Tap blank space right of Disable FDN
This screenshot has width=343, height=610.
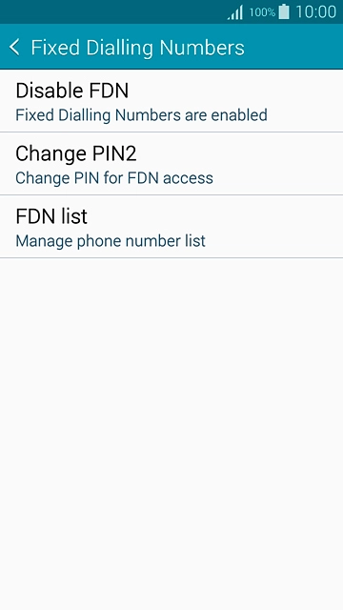(233, 91)
